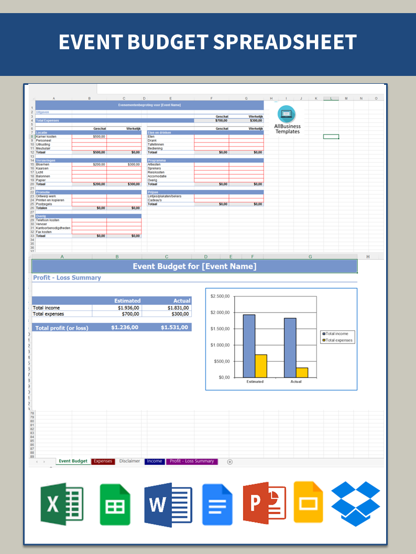Click the Microsoft Excel icon
Screen dimensions: 416x554
pos(62,504)
